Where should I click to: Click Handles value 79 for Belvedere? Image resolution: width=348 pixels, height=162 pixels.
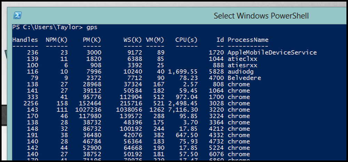point(34,78)
